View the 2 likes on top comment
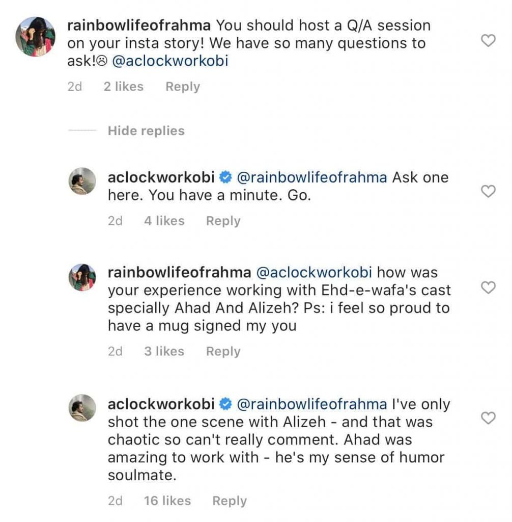This screenshot has width=512, height=522. coord(123,87)
